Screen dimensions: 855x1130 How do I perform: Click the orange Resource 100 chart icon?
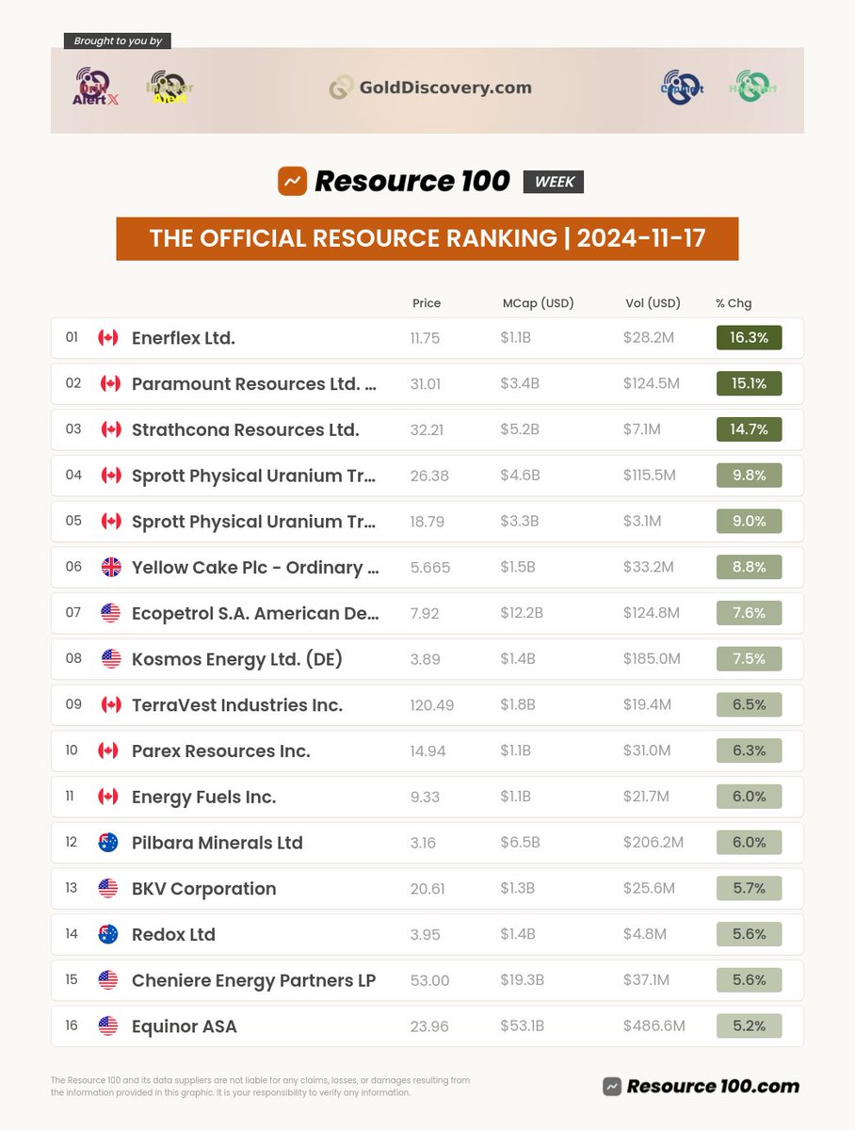point(293,181)
